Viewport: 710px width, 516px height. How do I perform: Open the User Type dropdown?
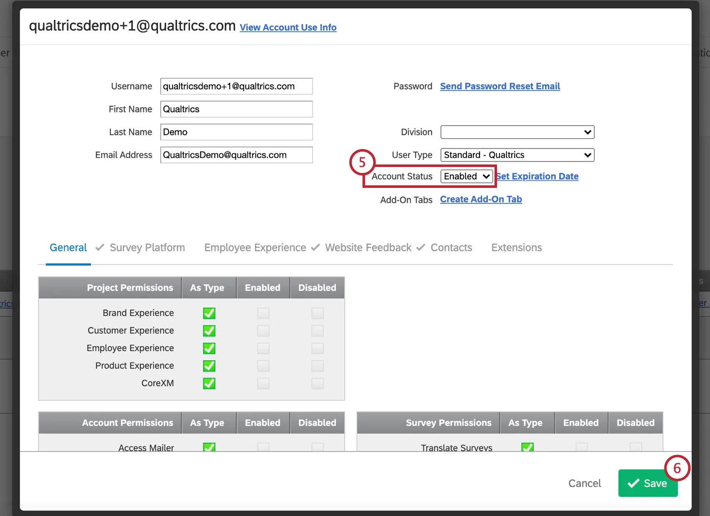point(517,155)
